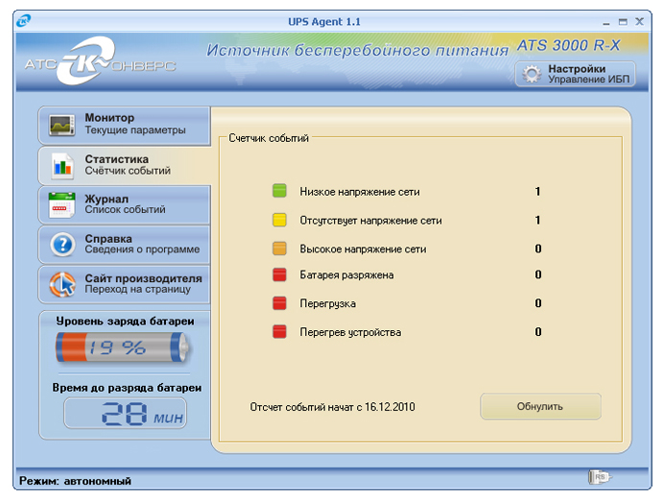This screenshot has height=499, width=664.
Task: Click red swatch beside Перегрев устройства
Action: pyautogui.click(x=279, y=332)
